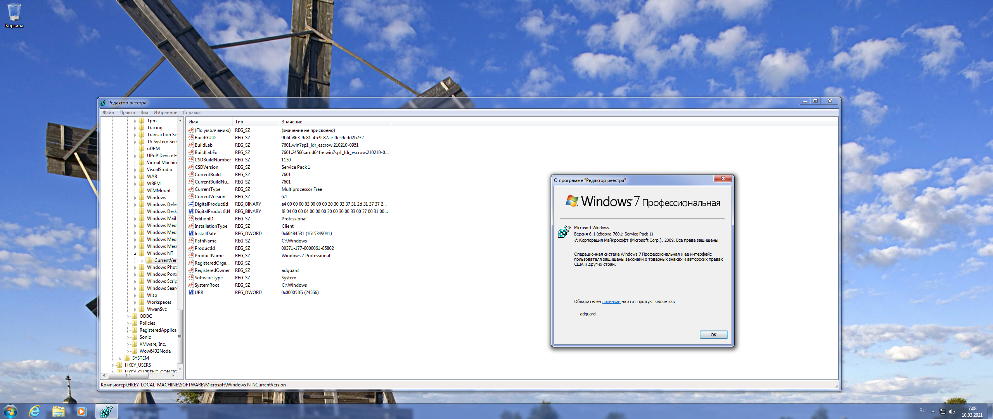The width and height of the screenshot is (993, 419).
Task: Open Windows Media Player taskbar icon
Action: (x=81, y=411)
